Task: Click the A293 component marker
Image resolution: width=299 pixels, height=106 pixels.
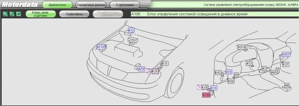Action: (x=286, y=54)
